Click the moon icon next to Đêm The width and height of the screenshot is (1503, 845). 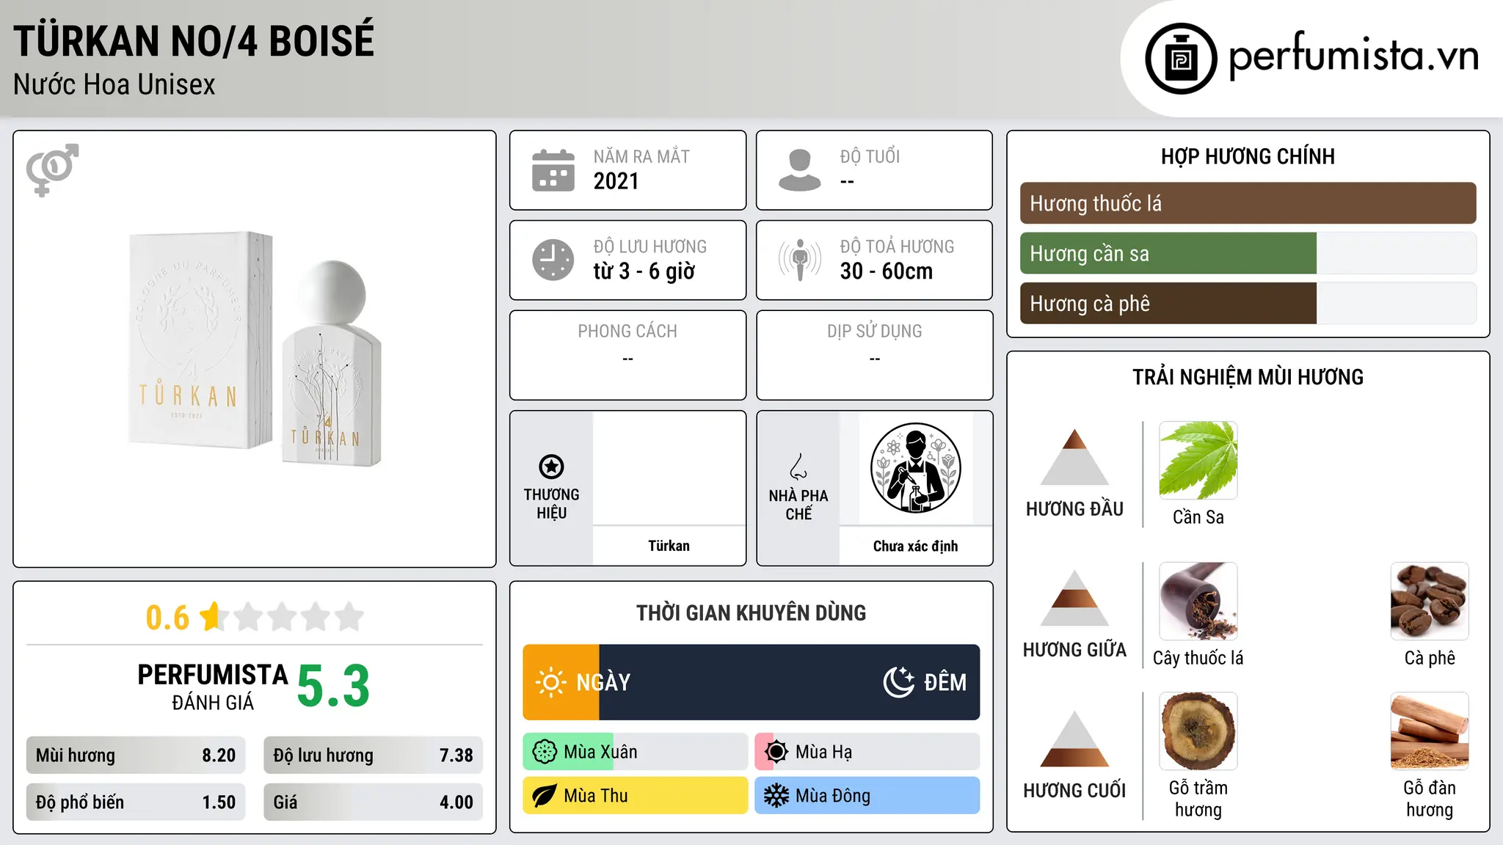[x=898, y=682]
